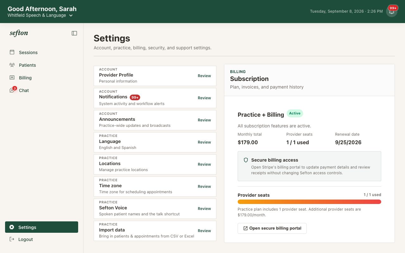Click the Active status badge
The image size is (405, 253).
point(295,113)
